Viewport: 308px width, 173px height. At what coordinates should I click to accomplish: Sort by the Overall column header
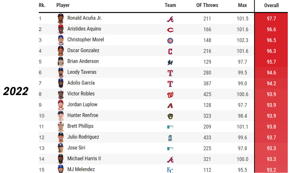[271, 5]
